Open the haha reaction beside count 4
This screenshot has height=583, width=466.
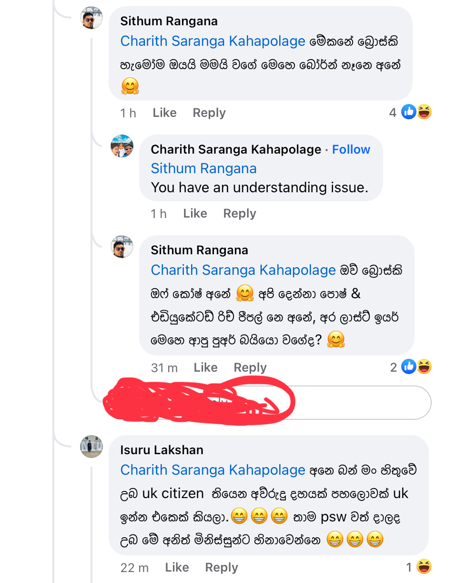pyautogui.click(x=424, y=112)
